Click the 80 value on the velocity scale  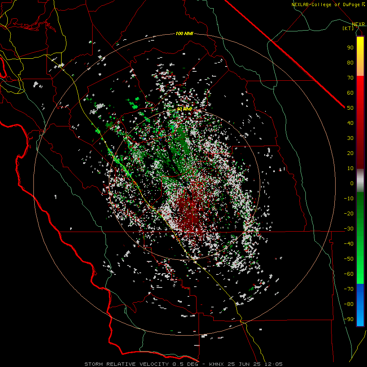(350, 63)
